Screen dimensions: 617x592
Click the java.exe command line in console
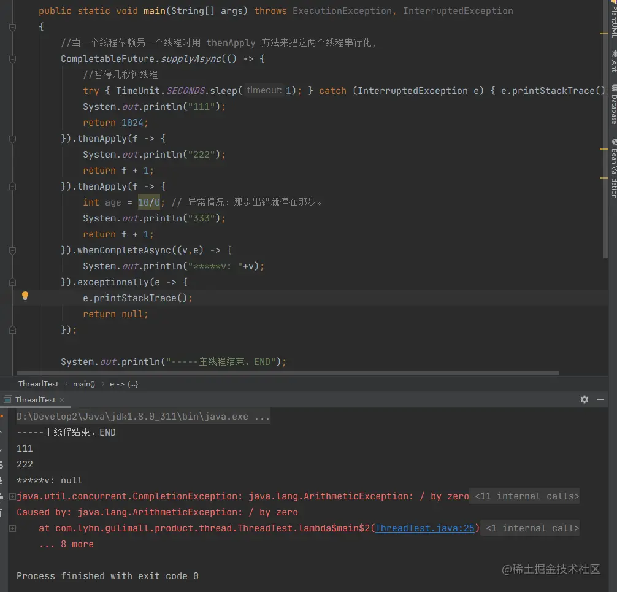pyautogui.click(x=144, y=417)
